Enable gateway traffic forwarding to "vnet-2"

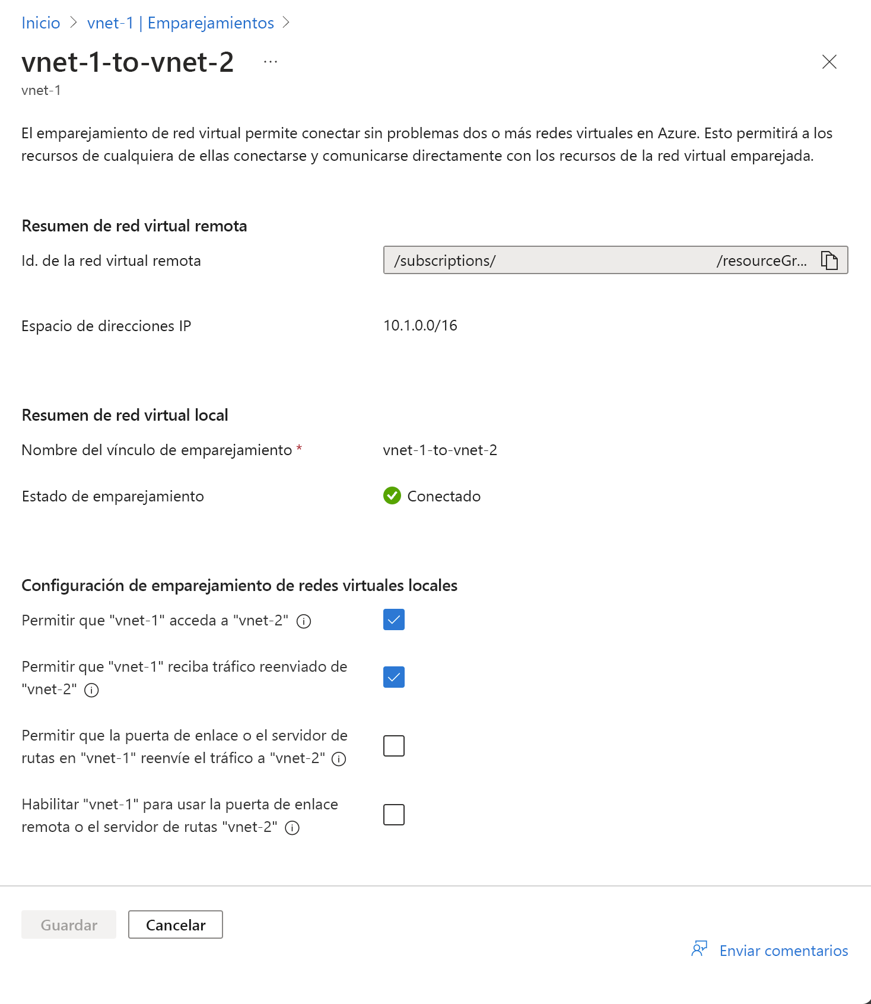point(393,745)
